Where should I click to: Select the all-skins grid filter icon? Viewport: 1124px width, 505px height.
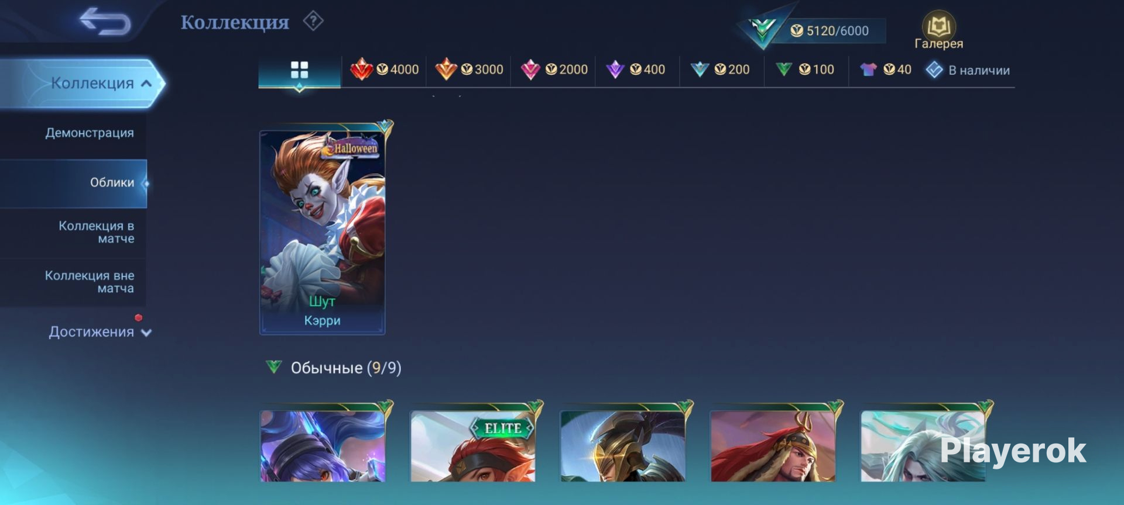[299, 70]
